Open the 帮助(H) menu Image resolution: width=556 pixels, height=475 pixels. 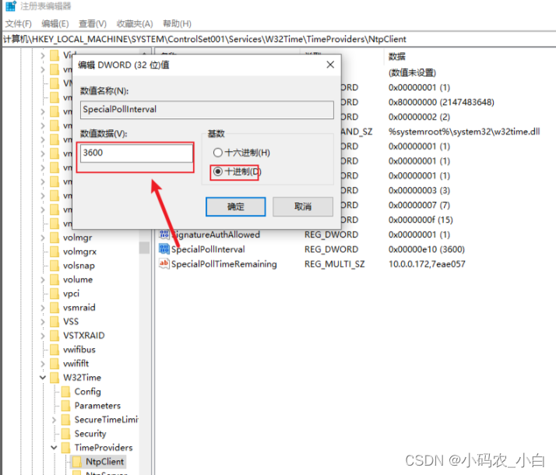click(x=177, y=23)
